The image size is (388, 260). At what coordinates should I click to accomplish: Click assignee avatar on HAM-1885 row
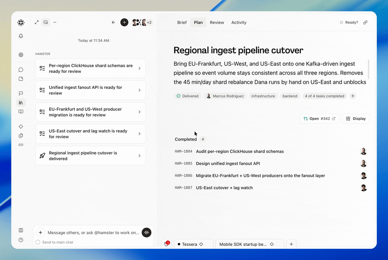[x=363, y=163]
